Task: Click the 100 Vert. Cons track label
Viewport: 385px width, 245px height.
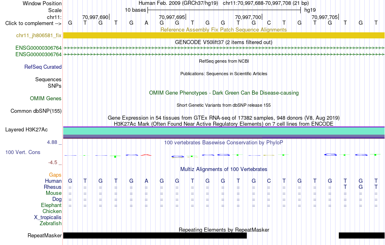Action: [23, 152]
